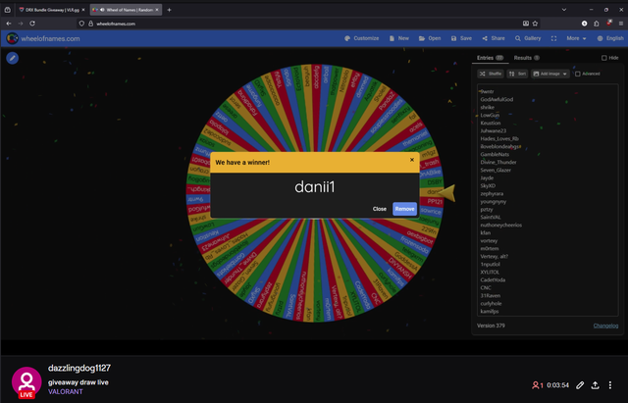
Task: Click the stream share upload icon
Action: pos(596,385)
